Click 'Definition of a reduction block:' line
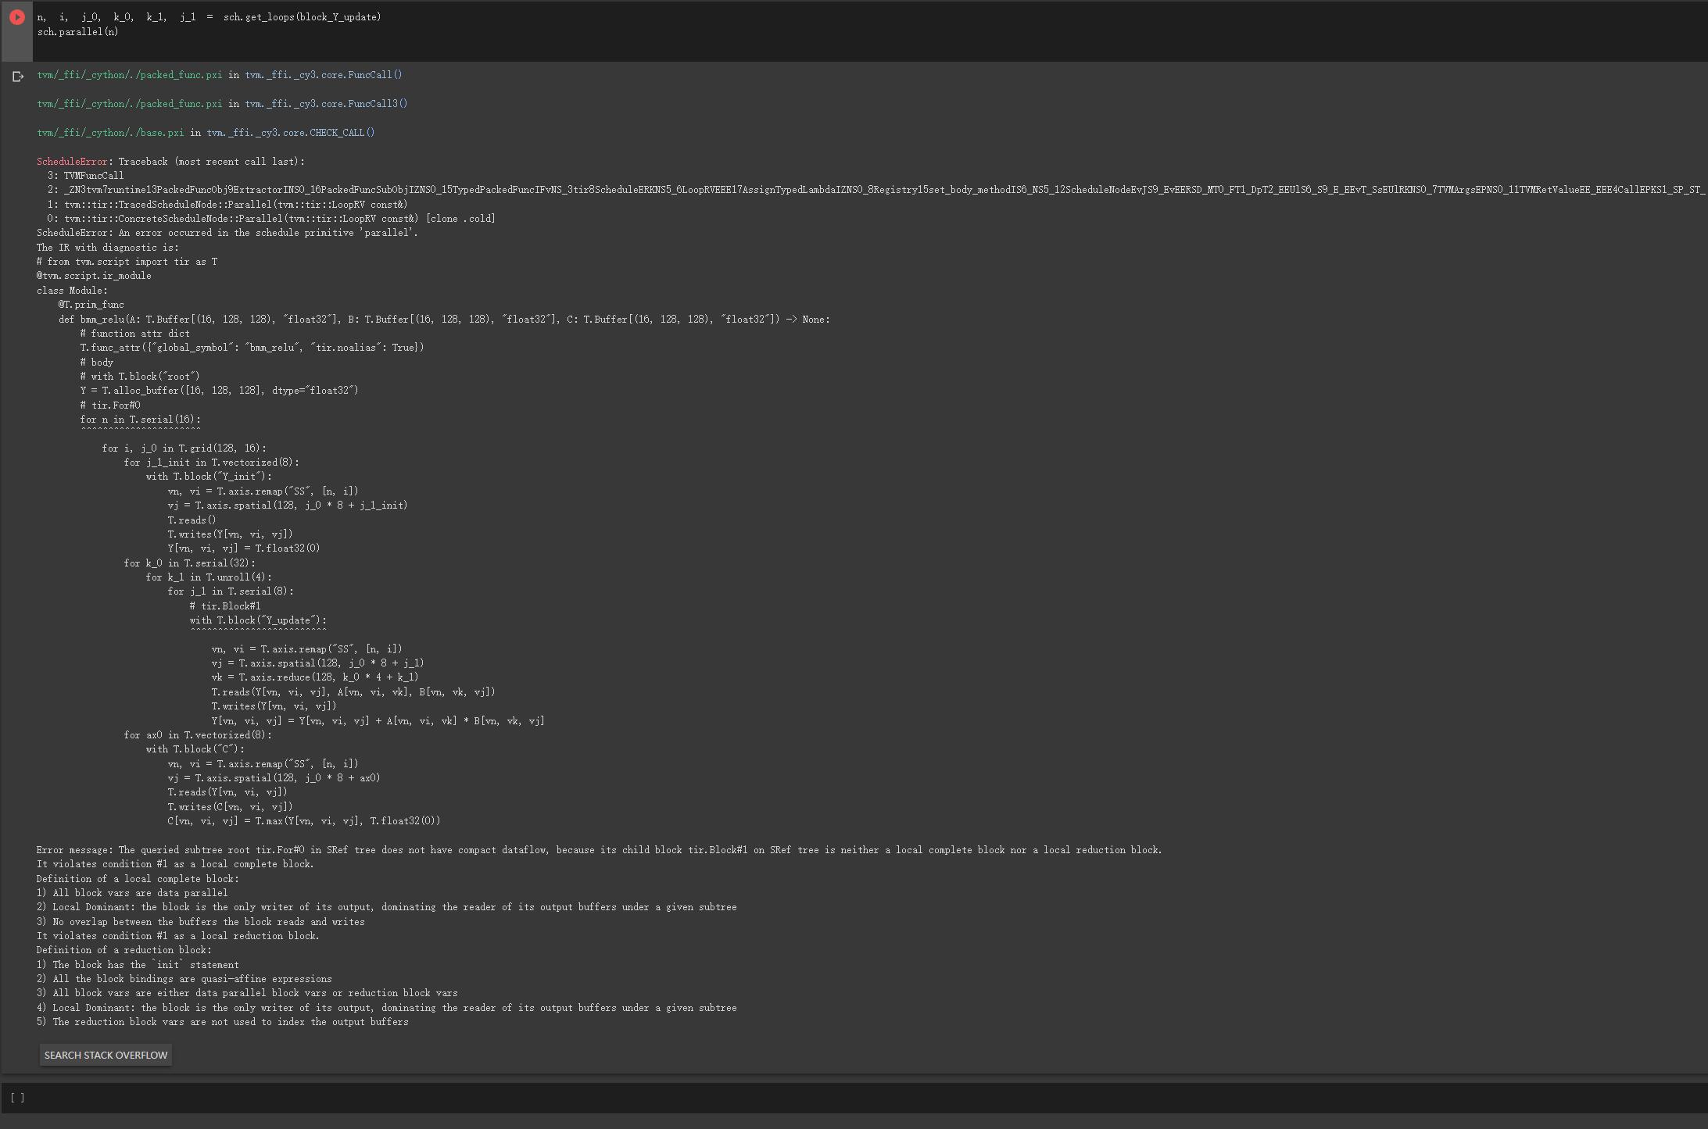The height and width of the screenshot is (1129, 1708). tap(124, 950)
